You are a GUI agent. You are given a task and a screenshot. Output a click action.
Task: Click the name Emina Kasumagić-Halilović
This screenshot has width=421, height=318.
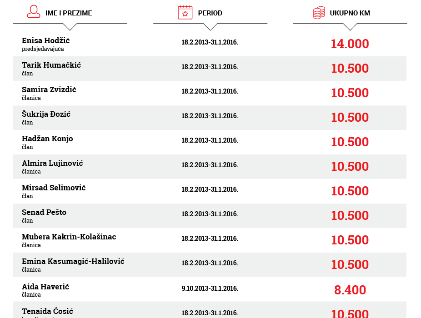73,261
